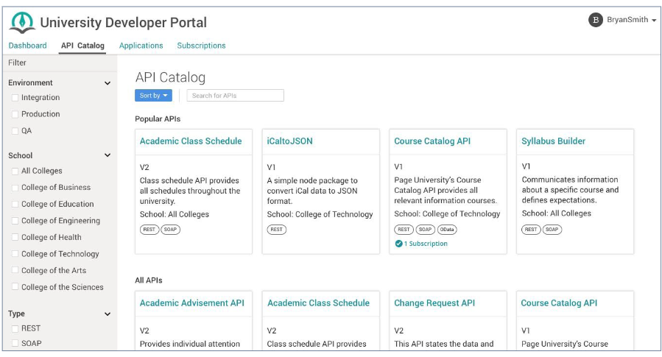The width and height of the screenshot is (662, 357).
Task: Check the Production environment checkbox
Action: tap(15, 114)
